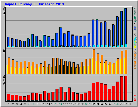Click the Pliki legend label
This screenshot has width=138, height=107.
click(x=135, y=29)
